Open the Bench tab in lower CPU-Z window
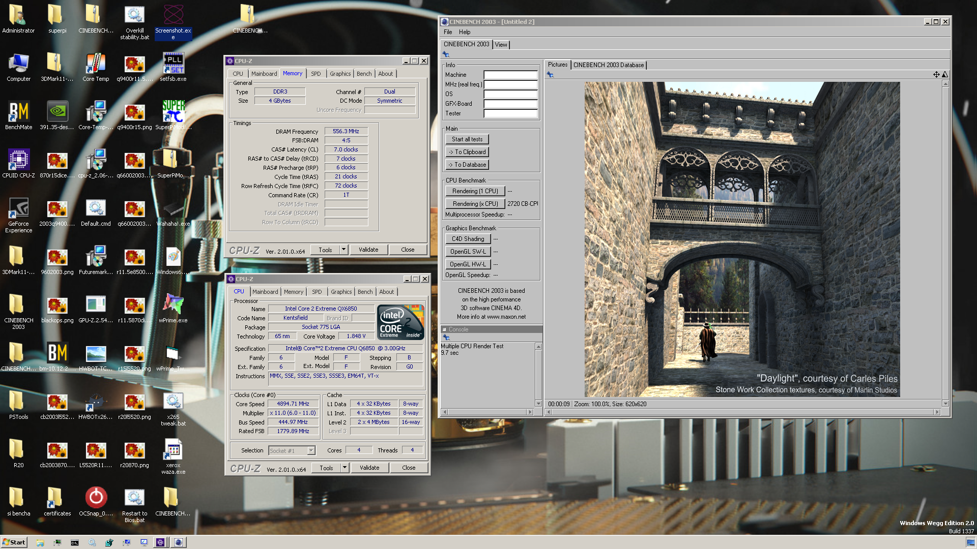 click(365, 292)
